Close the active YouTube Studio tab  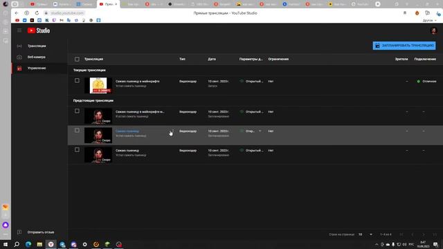click(116, 4)
